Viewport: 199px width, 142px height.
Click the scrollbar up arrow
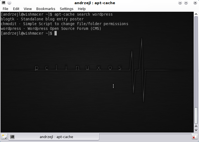(196, 14)
